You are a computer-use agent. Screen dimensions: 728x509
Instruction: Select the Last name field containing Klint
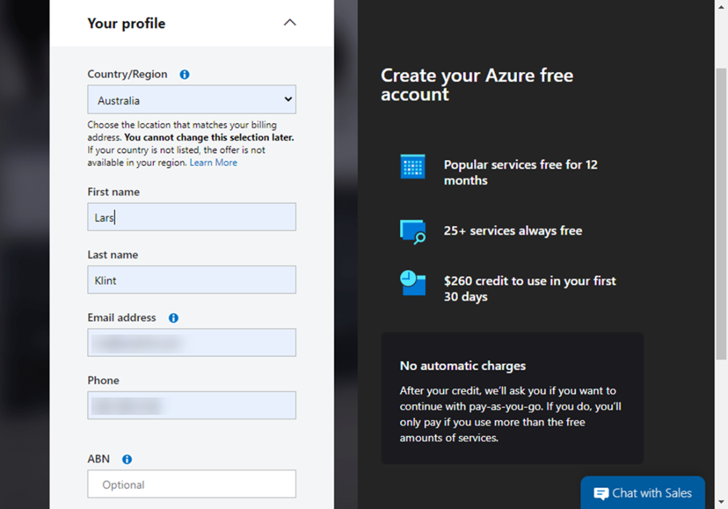coord(191,280)
